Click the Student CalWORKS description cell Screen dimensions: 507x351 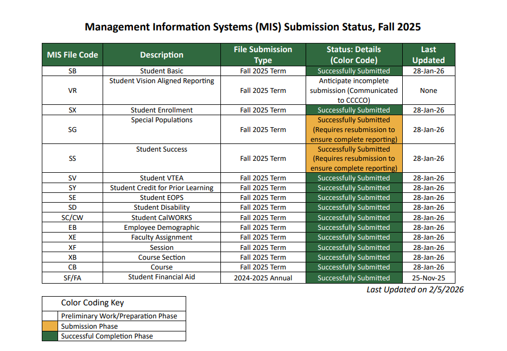coord(161,217)
